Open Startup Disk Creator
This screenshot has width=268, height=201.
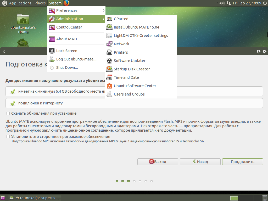coord(132,69)
